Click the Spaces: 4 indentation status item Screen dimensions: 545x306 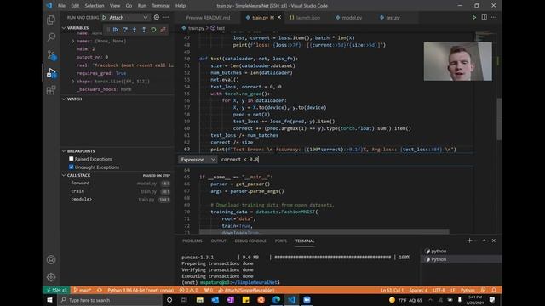[x=418, y=290]
